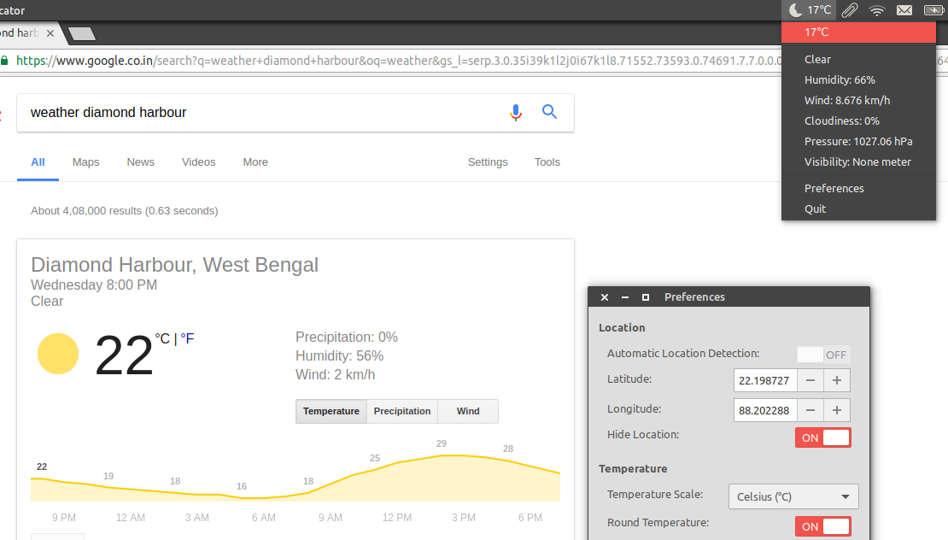Screen dimensions: 948x540
Task: Open the paperclip indicator in the top panel
Action: tap(850, 9)
